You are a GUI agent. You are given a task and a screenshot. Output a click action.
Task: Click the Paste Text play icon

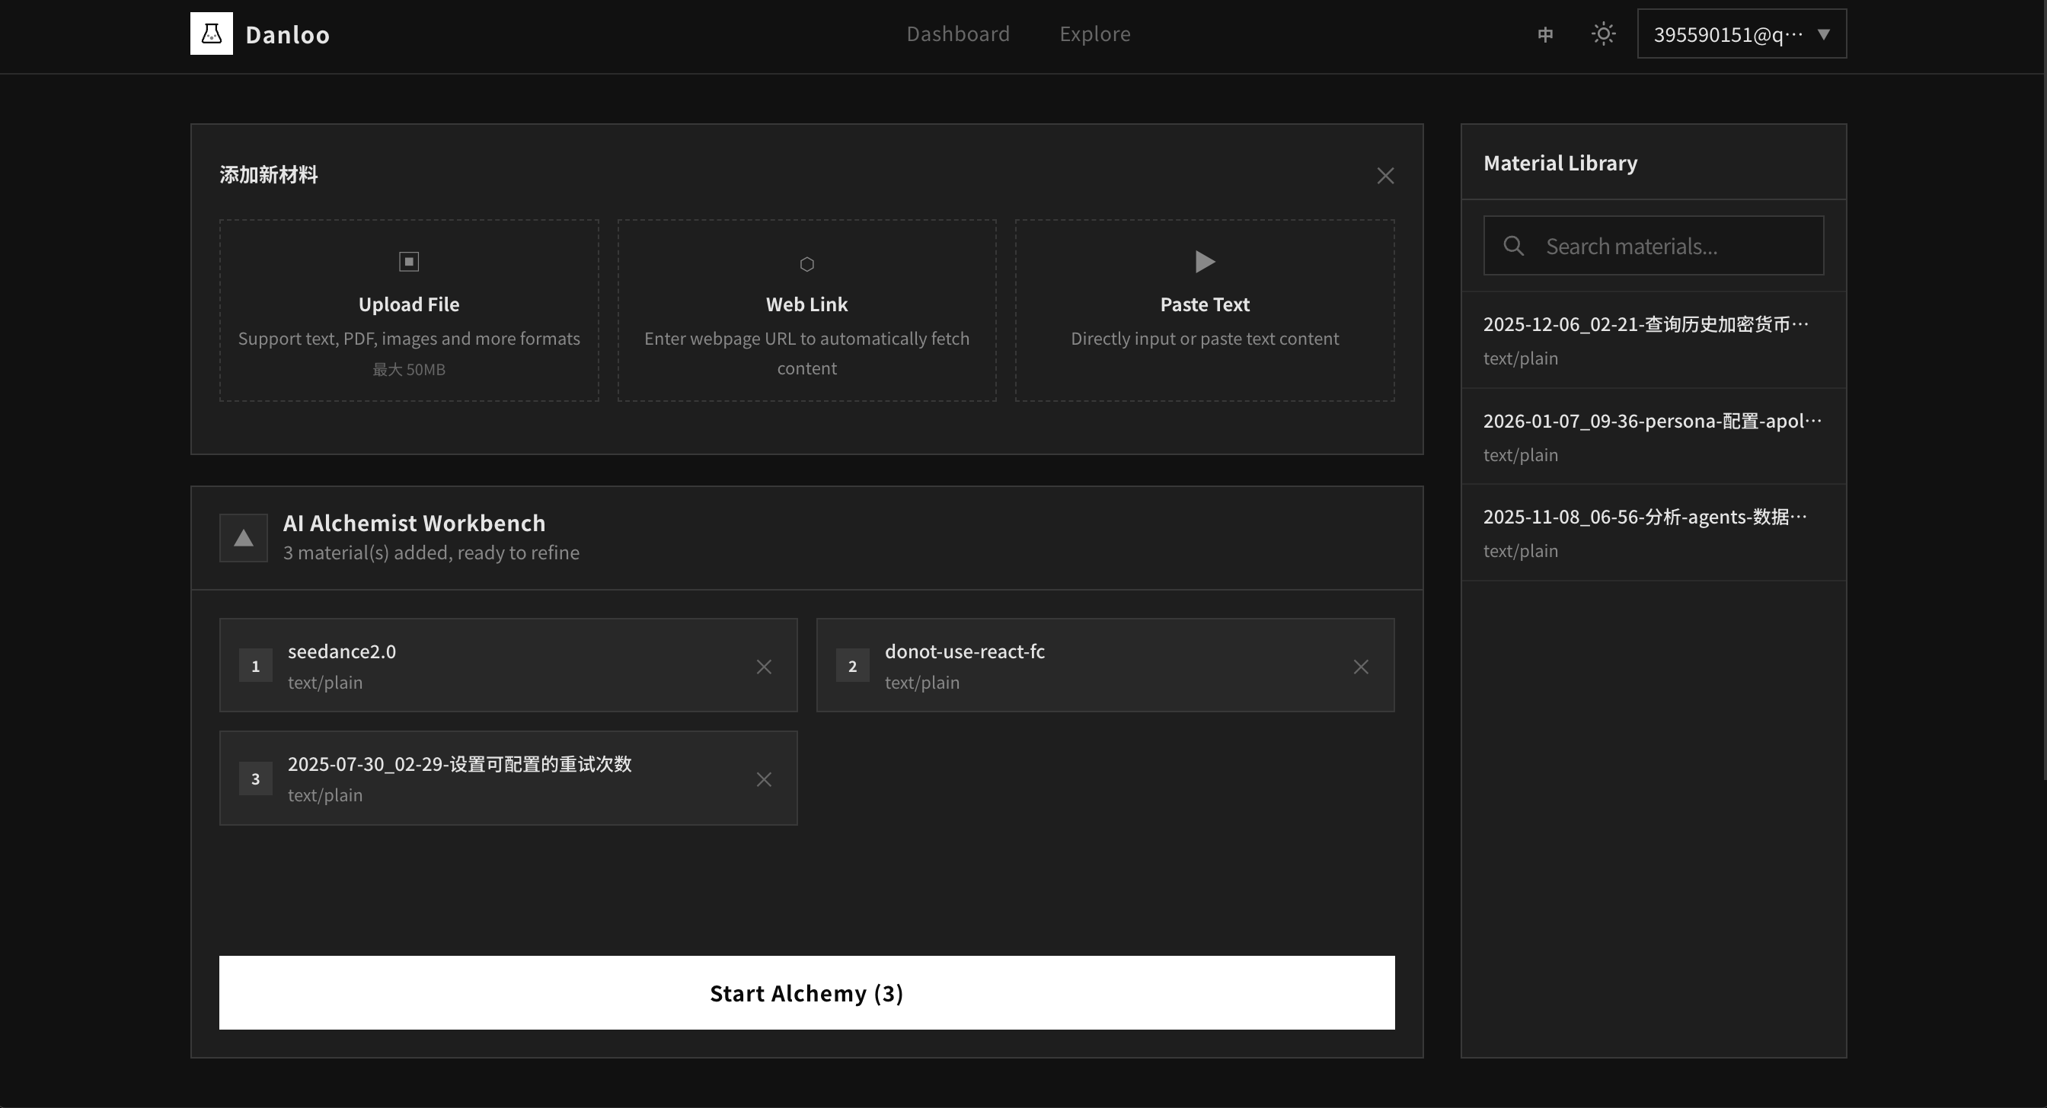click(x=1205, y=261)
